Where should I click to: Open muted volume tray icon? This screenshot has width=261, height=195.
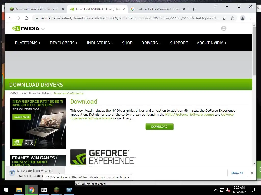[x=228, y=190]
